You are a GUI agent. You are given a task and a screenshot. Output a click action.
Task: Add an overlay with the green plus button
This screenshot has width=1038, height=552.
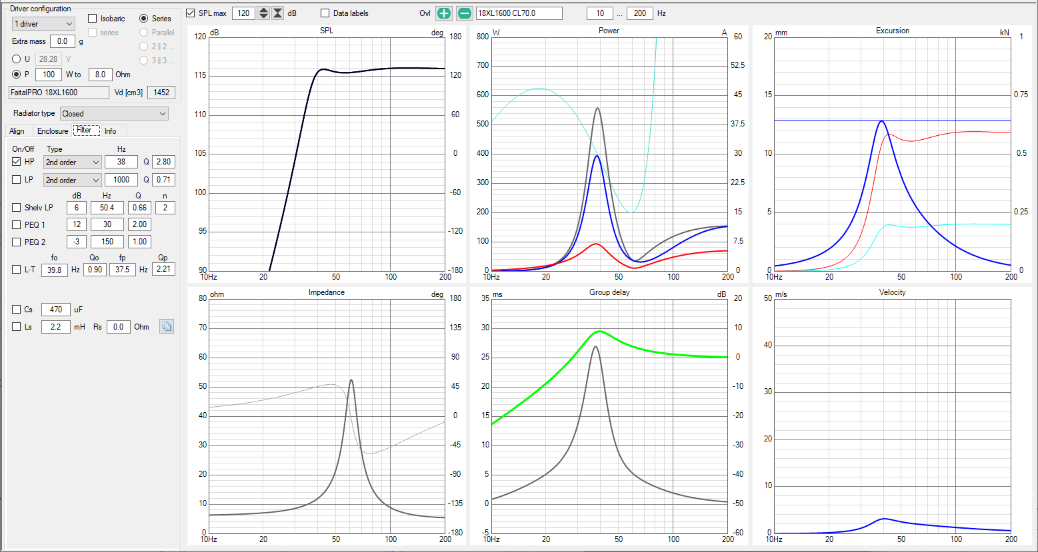pyautogui.click(x=444, y=13)
